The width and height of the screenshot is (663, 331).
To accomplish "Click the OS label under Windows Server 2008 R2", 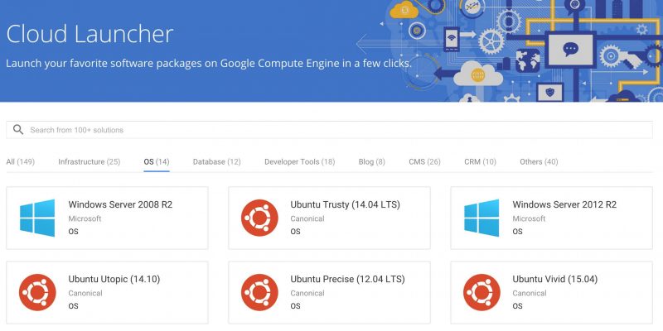I will click(73, 232).
